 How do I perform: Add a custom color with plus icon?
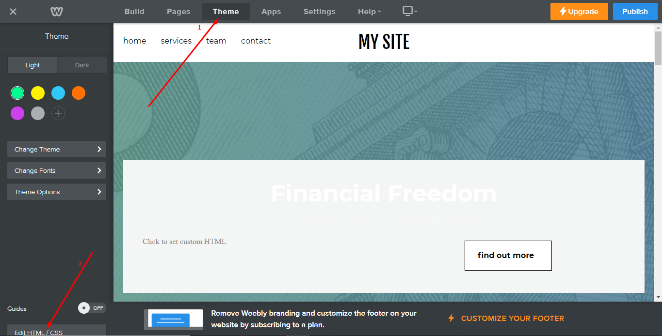pyautogui.click(x=58, y=113)
